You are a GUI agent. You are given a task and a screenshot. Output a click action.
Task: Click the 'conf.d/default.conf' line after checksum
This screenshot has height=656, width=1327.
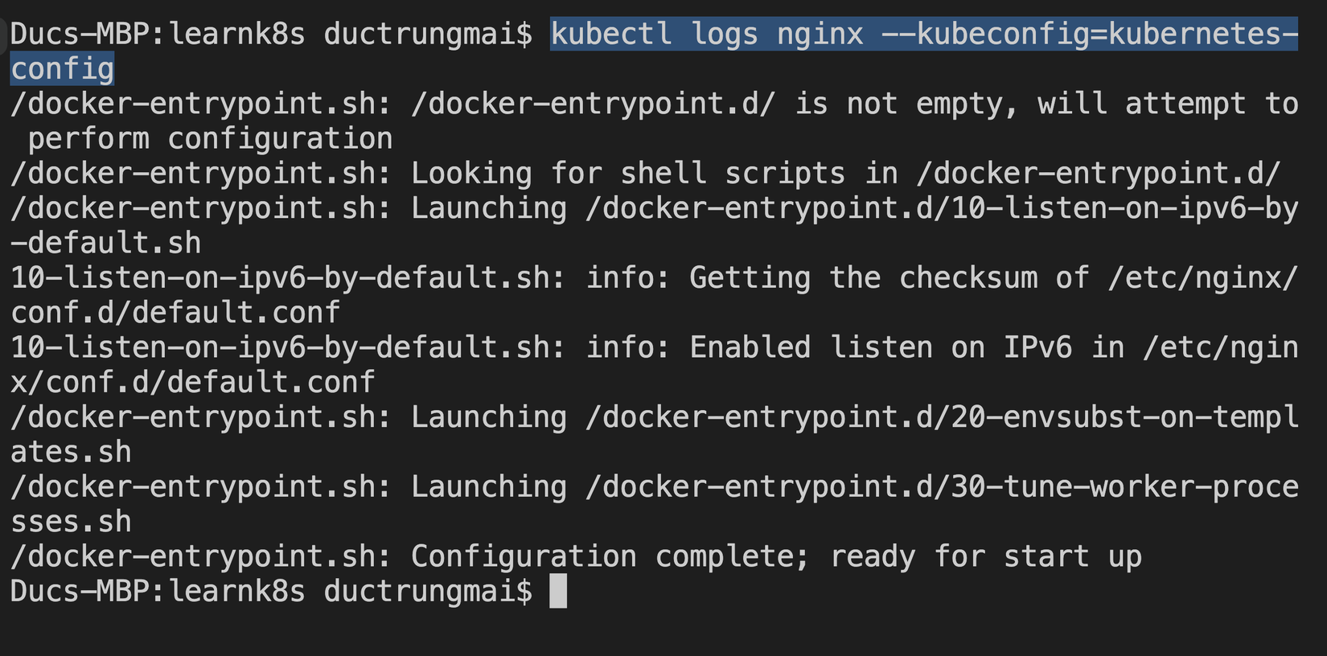[x=175, y=313]
